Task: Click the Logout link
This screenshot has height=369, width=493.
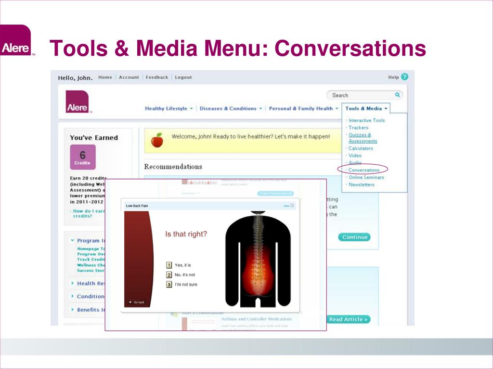Action: (x=183, y=77)
